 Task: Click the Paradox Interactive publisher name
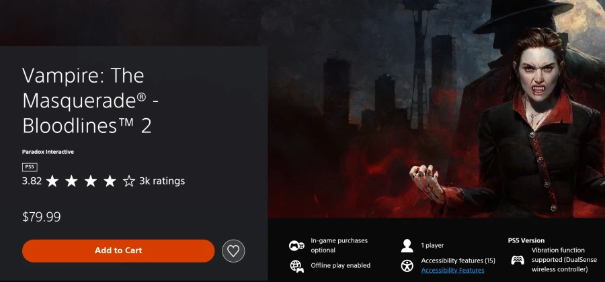coord(48,152)
